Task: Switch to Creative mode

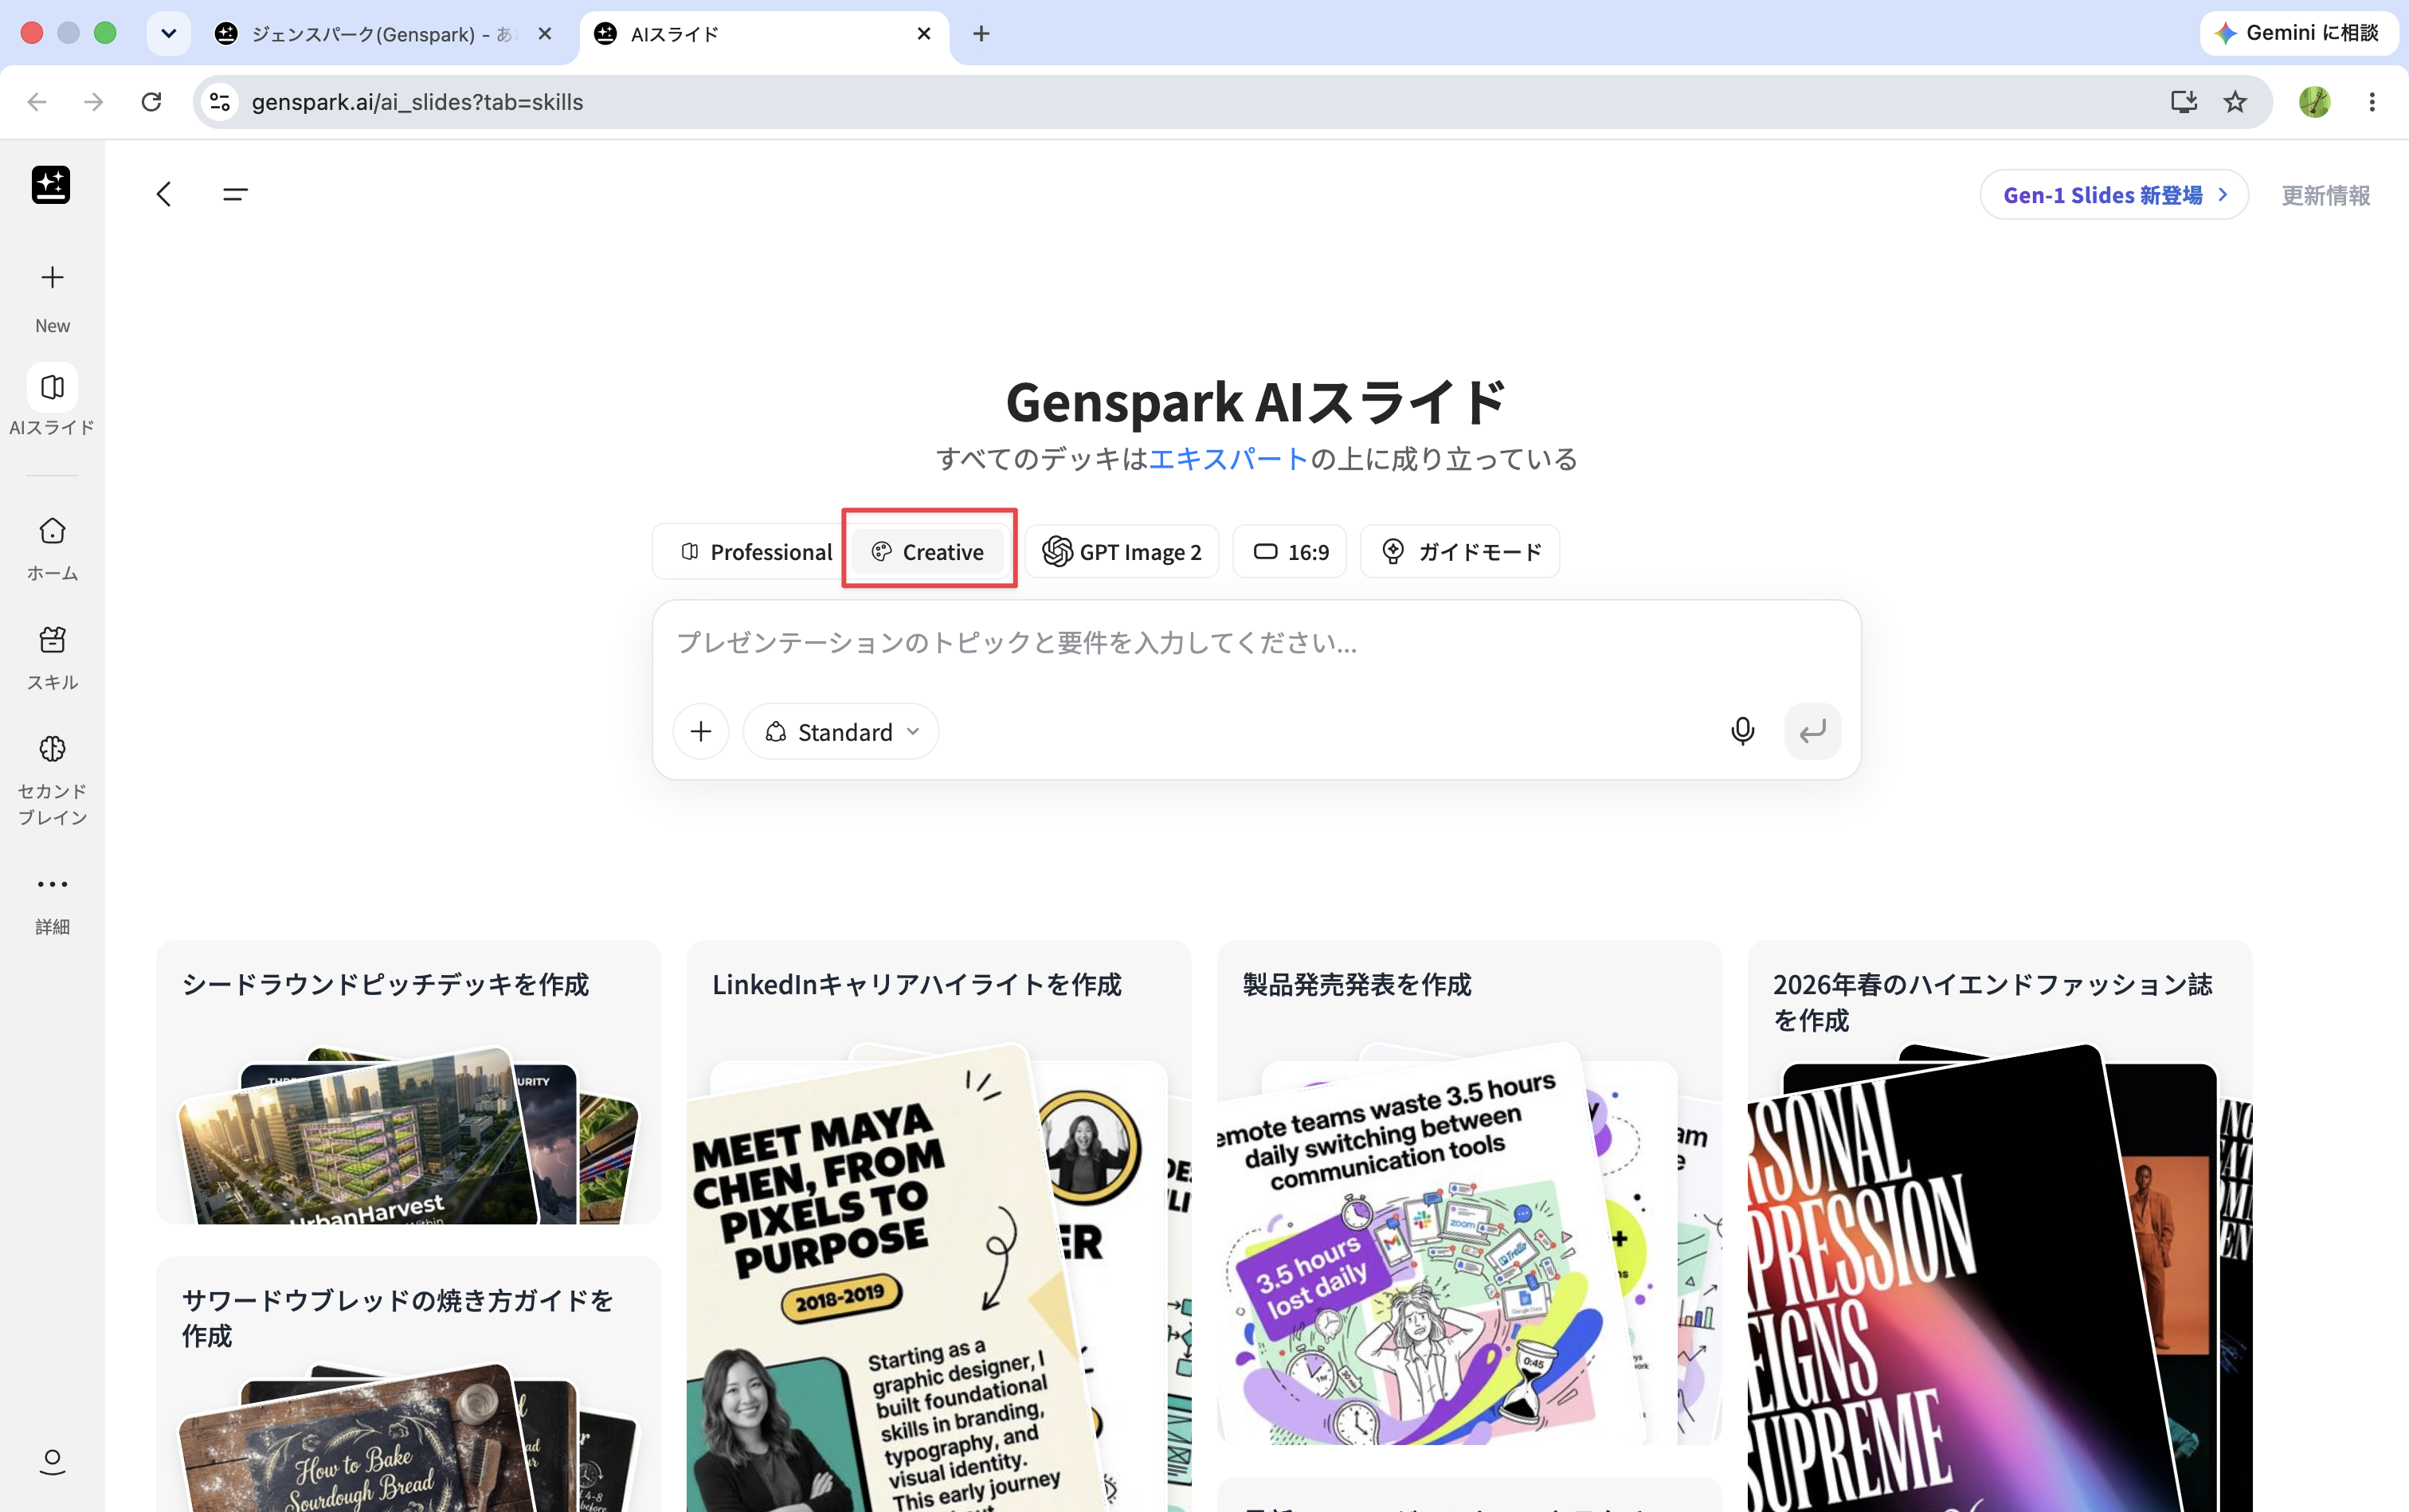Action: click(928, 552)
